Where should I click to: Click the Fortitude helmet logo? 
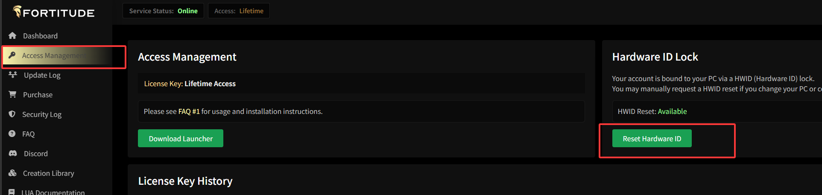17,12
